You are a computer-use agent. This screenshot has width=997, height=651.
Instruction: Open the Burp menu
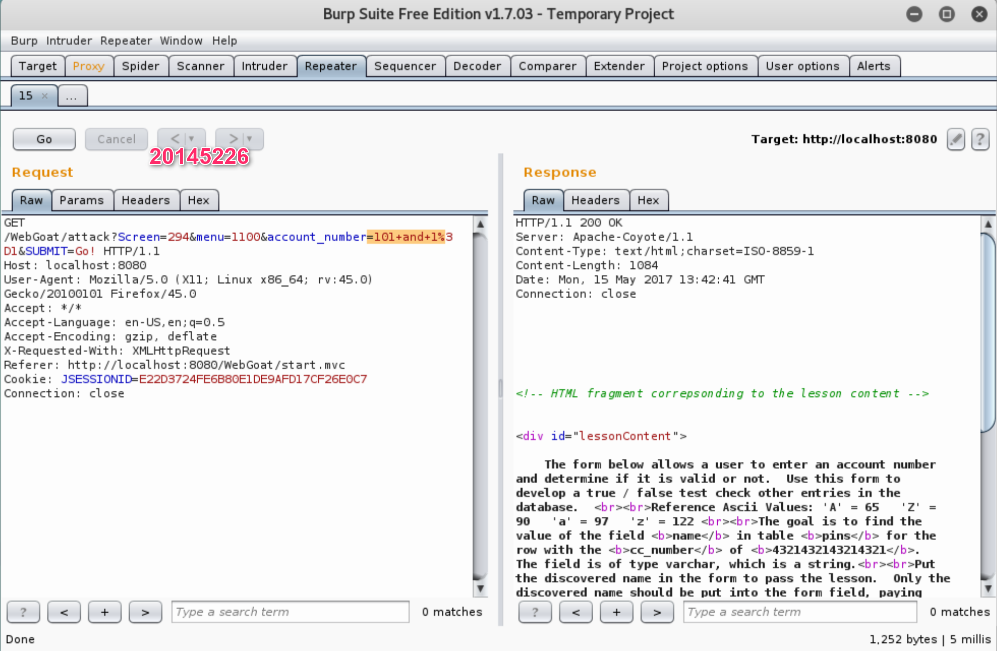(x=24, y=40)
